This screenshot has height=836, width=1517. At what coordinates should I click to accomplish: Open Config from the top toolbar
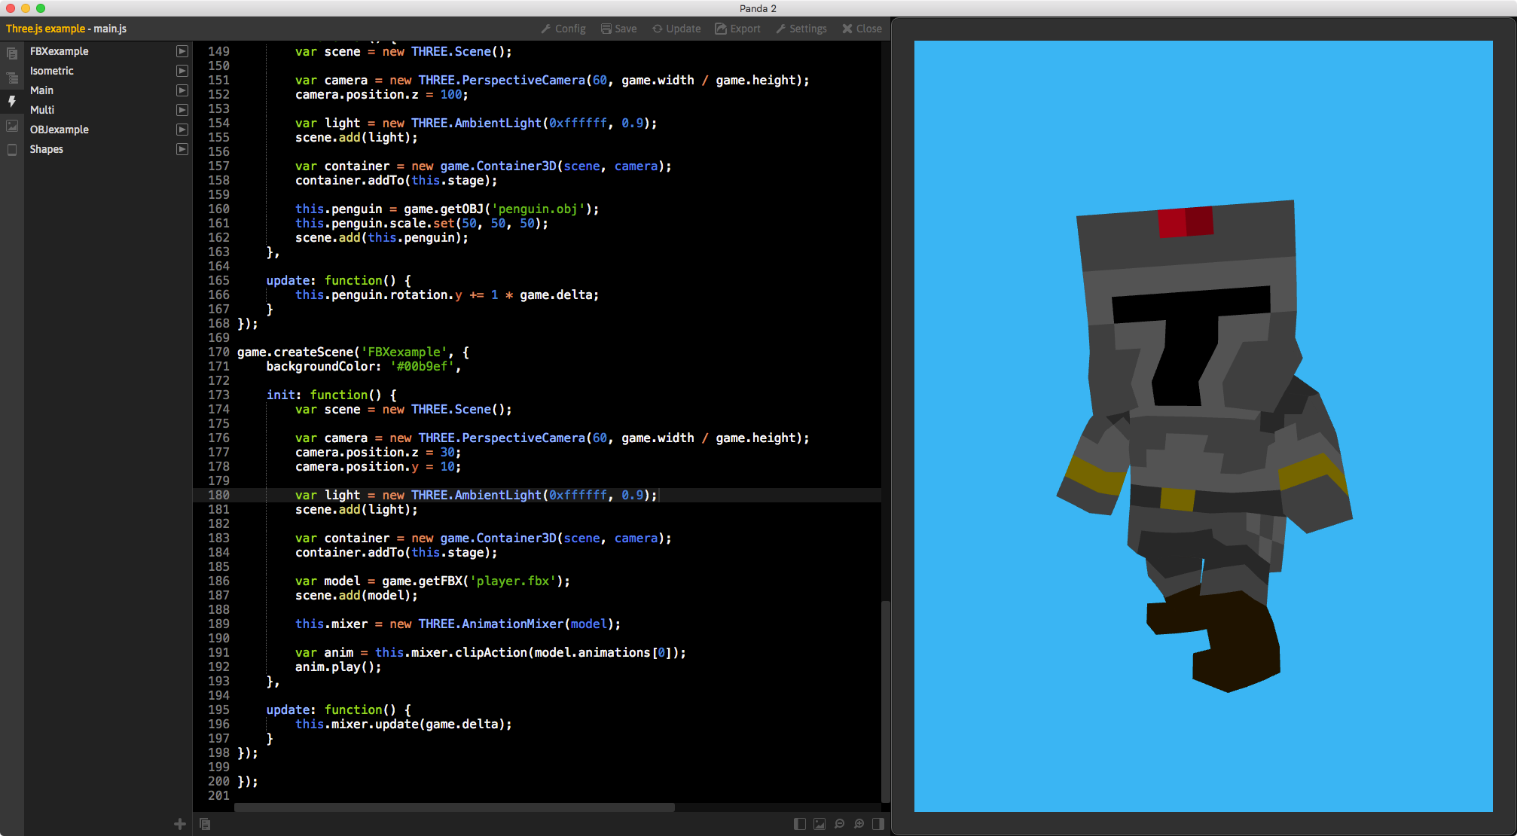click(563, 29)
